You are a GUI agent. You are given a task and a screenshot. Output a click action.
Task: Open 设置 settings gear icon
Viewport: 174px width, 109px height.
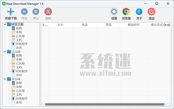coord(114,12)
